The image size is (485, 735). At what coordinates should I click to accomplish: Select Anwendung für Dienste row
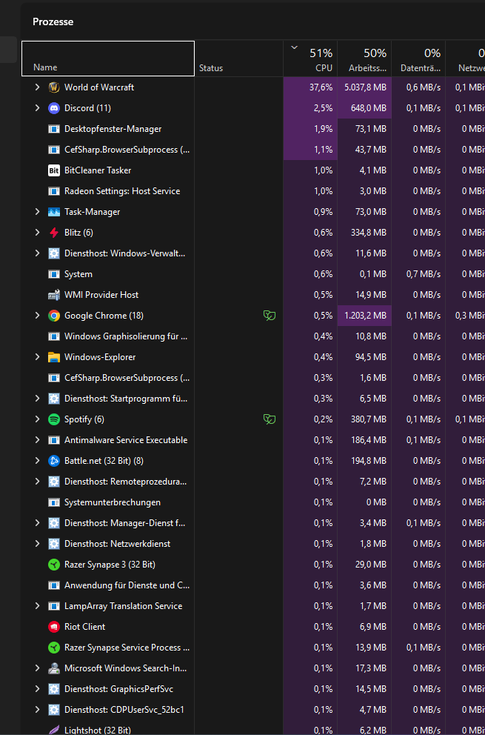(253, 585)
